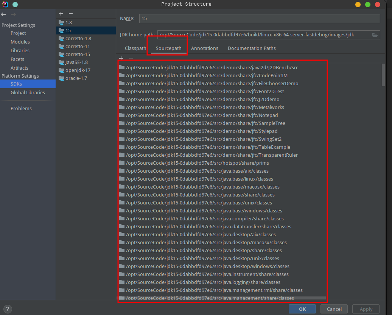Select the oracle-1.7 SDK folder icon
The width and height of the screenshot is (392, 315).
61,78
